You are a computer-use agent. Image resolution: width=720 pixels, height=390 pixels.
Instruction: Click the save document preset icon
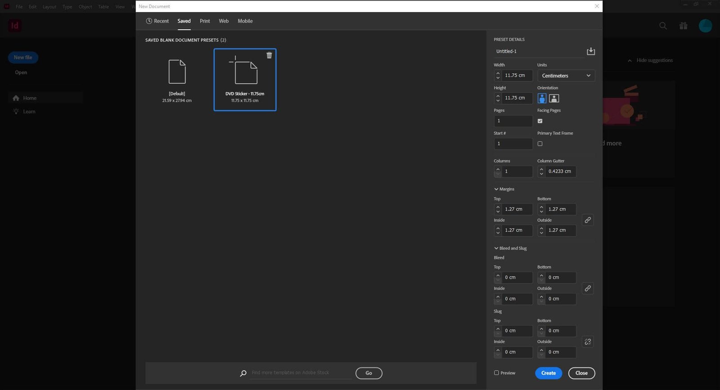tap(591, 51)
